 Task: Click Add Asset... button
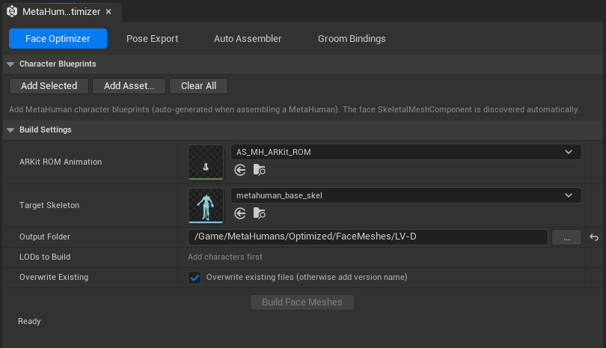click(x=129, y=86)
